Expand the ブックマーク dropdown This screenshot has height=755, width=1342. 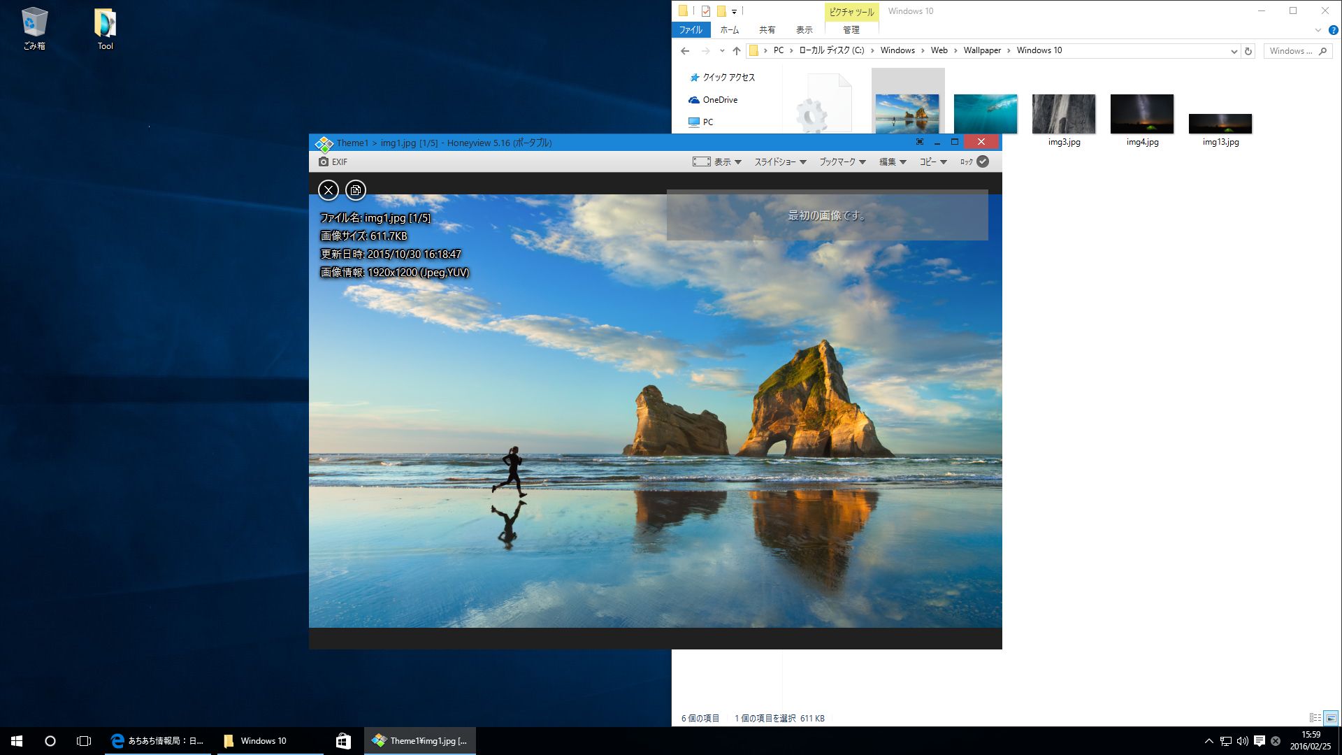(842, 161)
